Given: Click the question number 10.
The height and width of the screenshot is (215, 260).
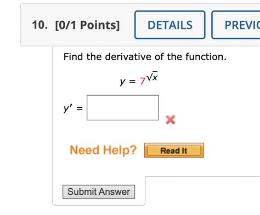Looking at the screenshot, I should 39,25.
